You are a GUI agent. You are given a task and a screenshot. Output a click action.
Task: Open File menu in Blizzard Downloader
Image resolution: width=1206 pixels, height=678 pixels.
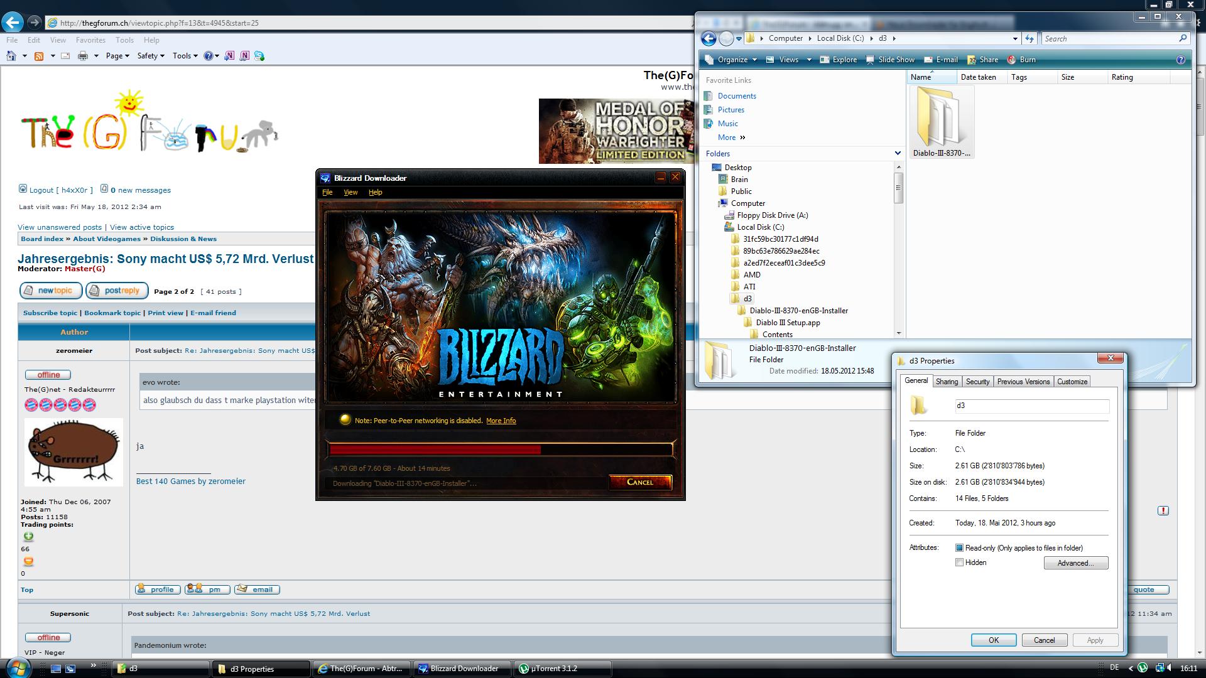click(327, 192)
